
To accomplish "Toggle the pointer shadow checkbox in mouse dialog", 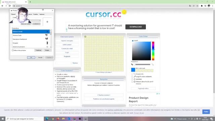I will pos(13,50).
